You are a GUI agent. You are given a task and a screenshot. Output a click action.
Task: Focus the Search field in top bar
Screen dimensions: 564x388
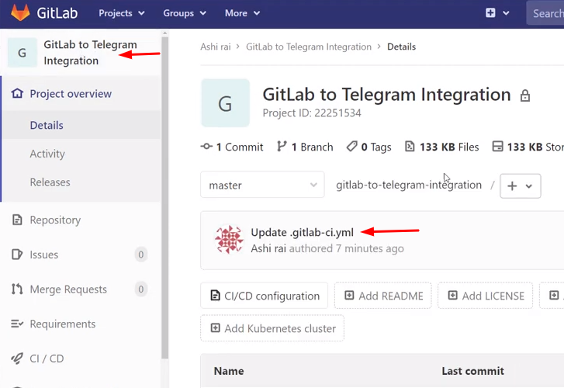click(x=545, y=13)
